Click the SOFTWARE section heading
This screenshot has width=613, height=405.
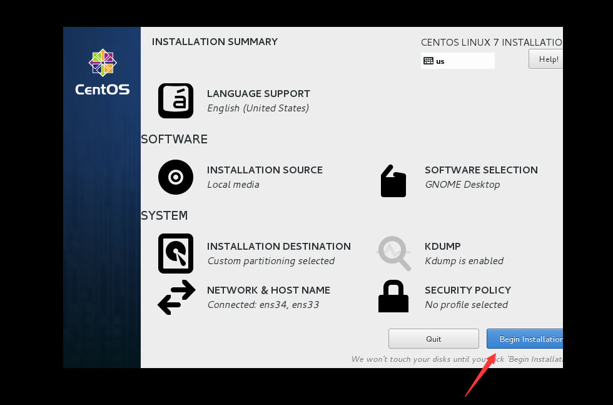[x=175, y=139]
